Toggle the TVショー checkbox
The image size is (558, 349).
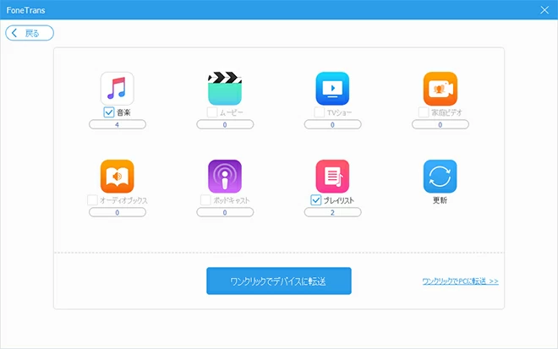click(320, 112)
